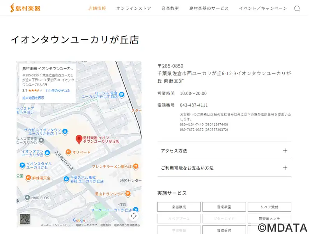Click the 音楽教室 service button
Viewport: 312px width, 234px height.
(224, 207)
